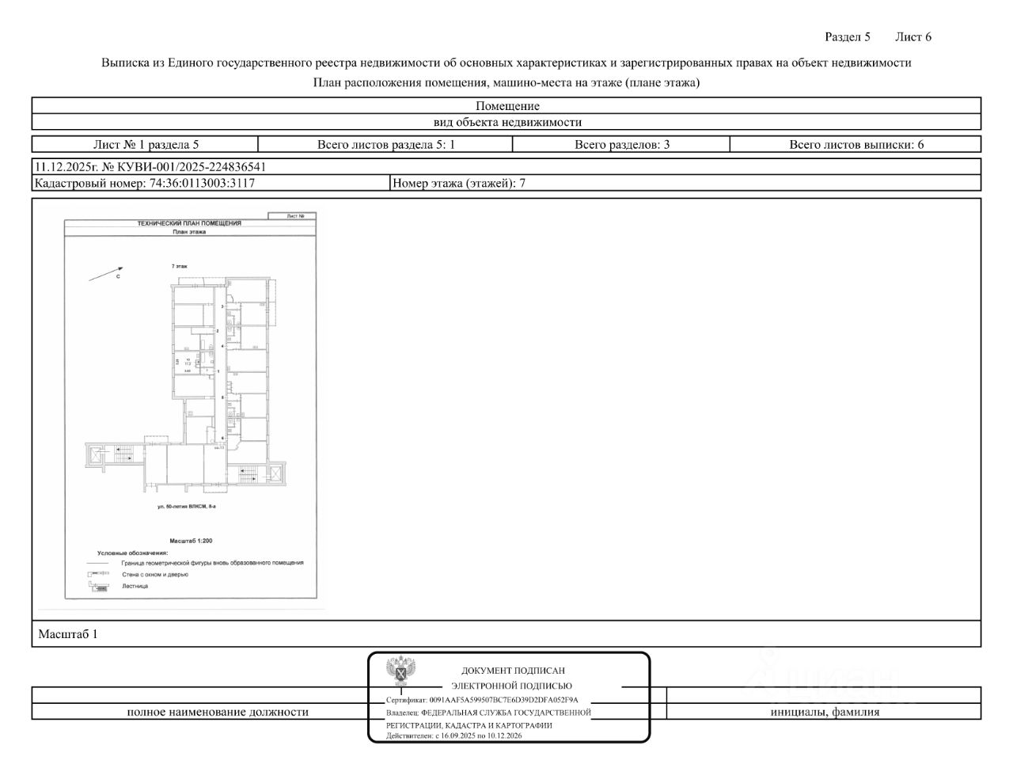Click the "Раздел 5" header text
Viewport: 1013px width, 783px height.
(848, 36)
